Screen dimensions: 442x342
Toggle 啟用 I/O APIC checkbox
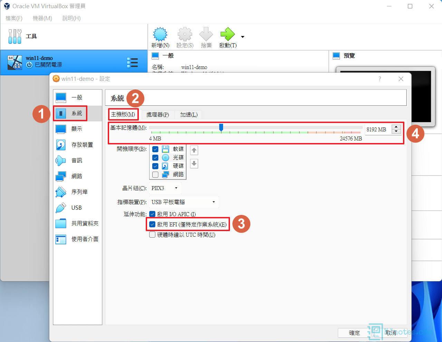point(152,214)
